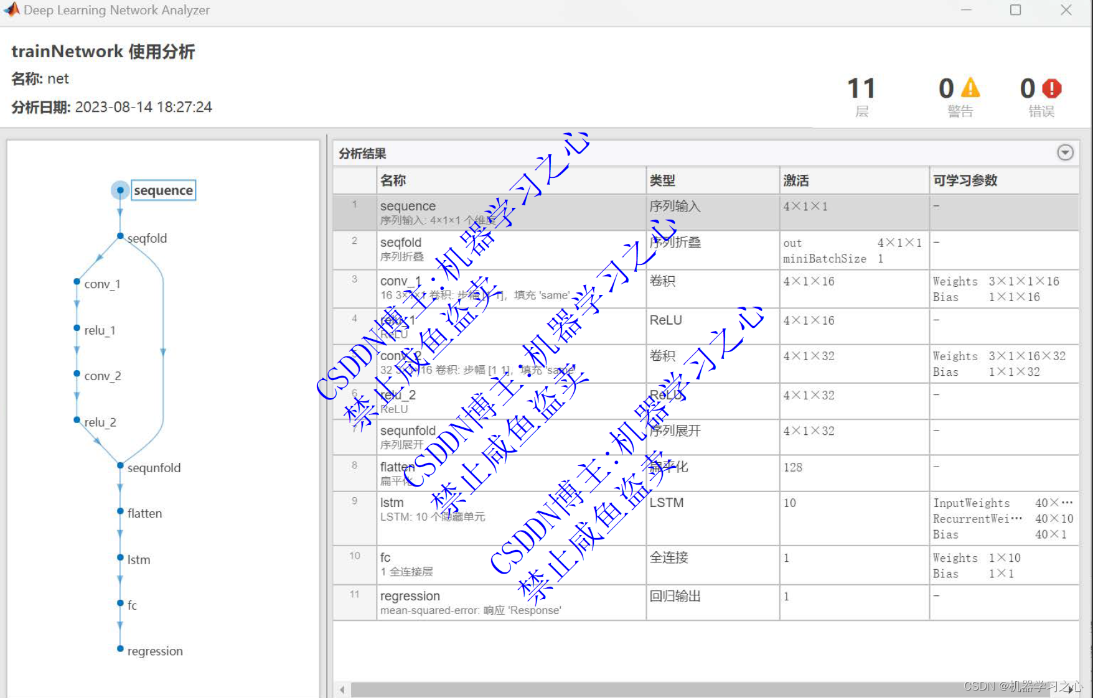Click the Weights 1×10 parameter of fc
Screen dimensions: 1093x698
pyautogui.click(x=977, y=558)
